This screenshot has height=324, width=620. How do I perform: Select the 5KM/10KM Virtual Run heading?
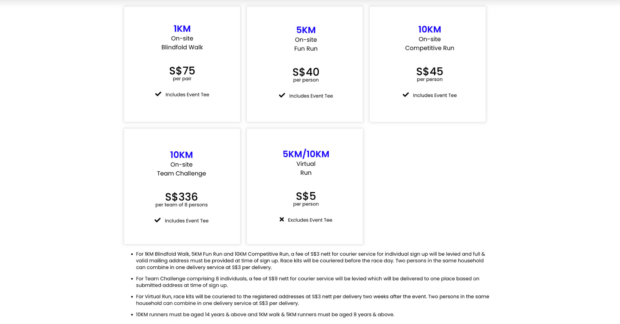(x=306, y=154)
